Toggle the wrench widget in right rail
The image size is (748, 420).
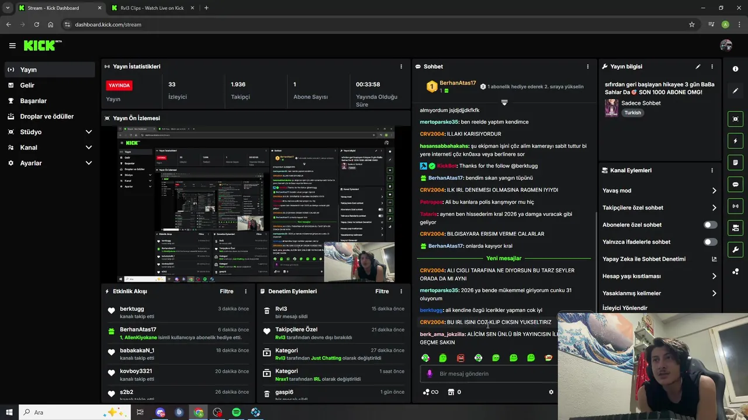[735, 250]
